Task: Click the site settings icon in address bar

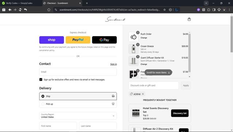Action: pyautogui.click(x=56, y=10)
